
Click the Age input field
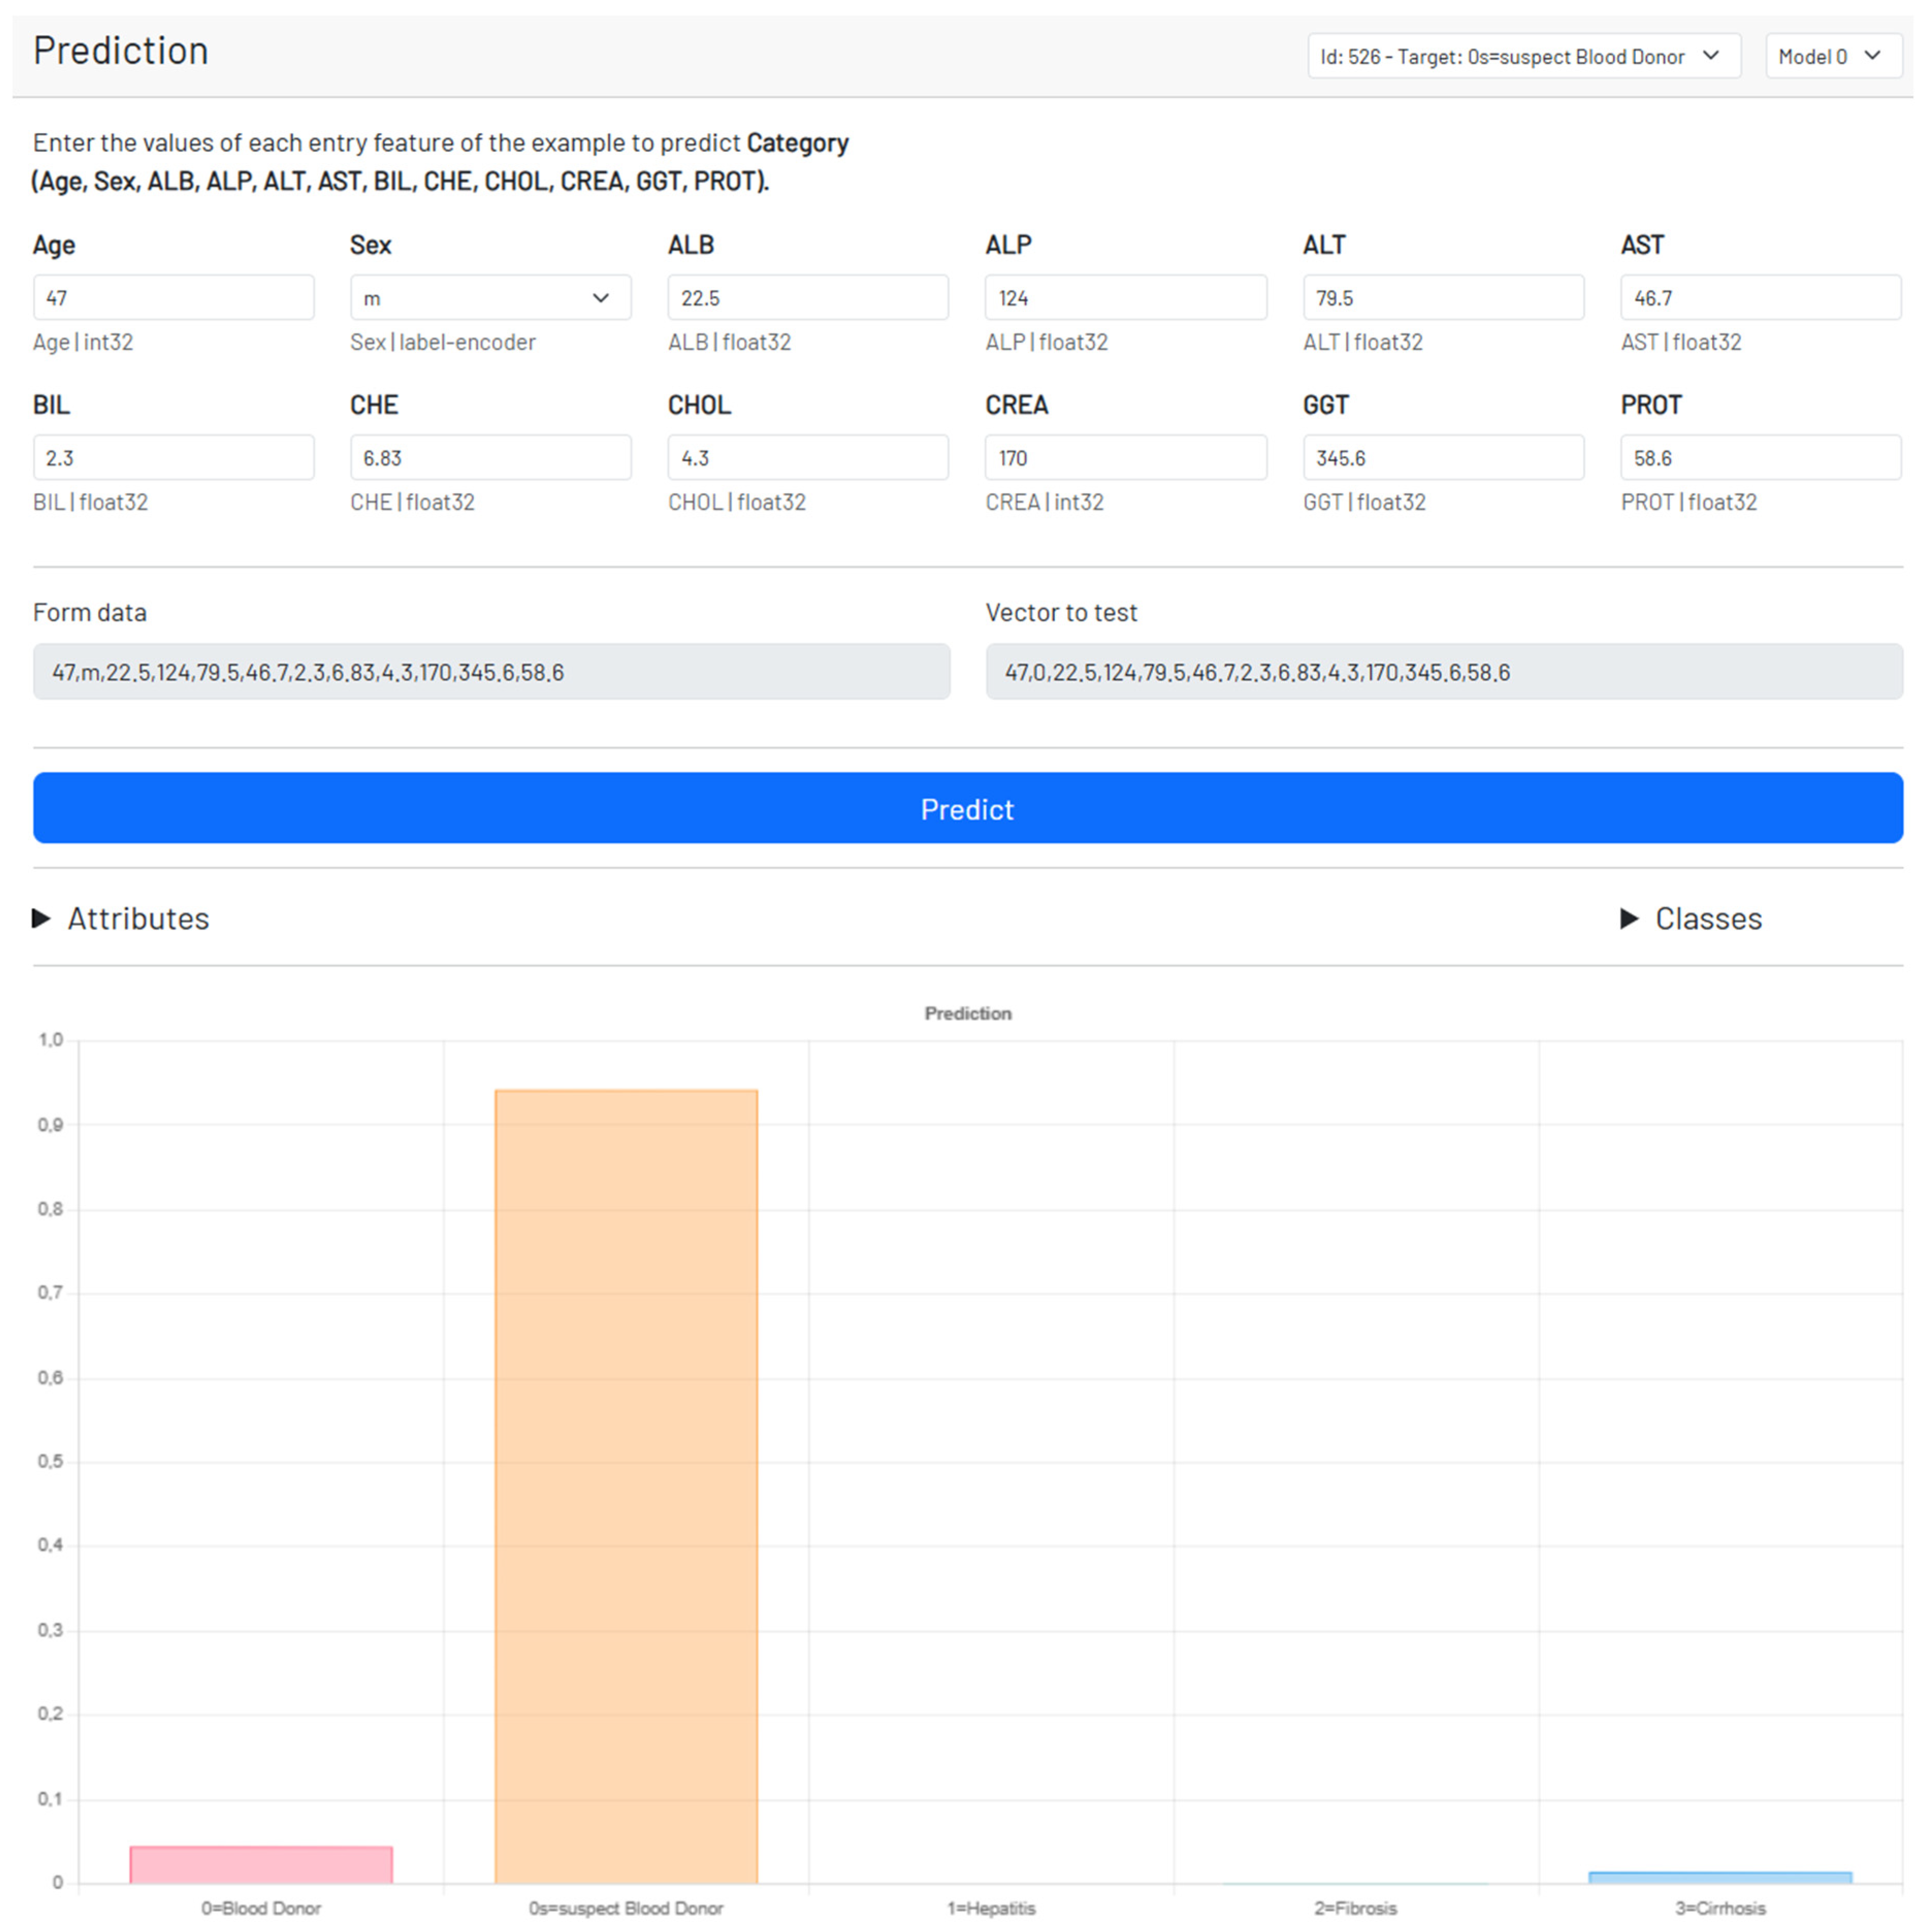pyautogui.click(x=173, y=298)
